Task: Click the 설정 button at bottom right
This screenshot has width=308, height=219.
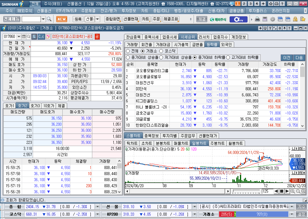Action: click(x=302, y=214)
